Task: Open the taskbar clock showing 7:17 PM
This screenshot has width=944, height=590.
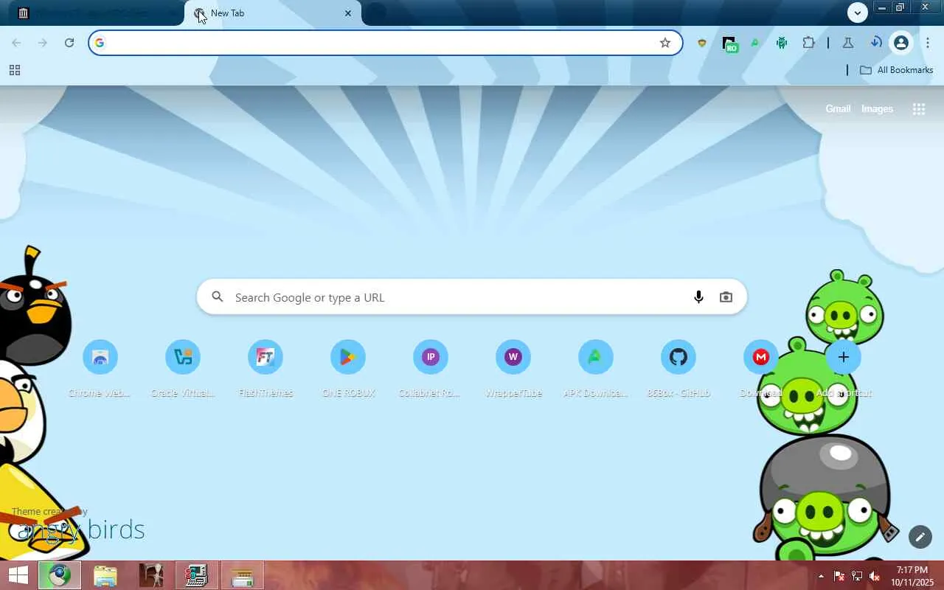Action: [x=912, y=576]
